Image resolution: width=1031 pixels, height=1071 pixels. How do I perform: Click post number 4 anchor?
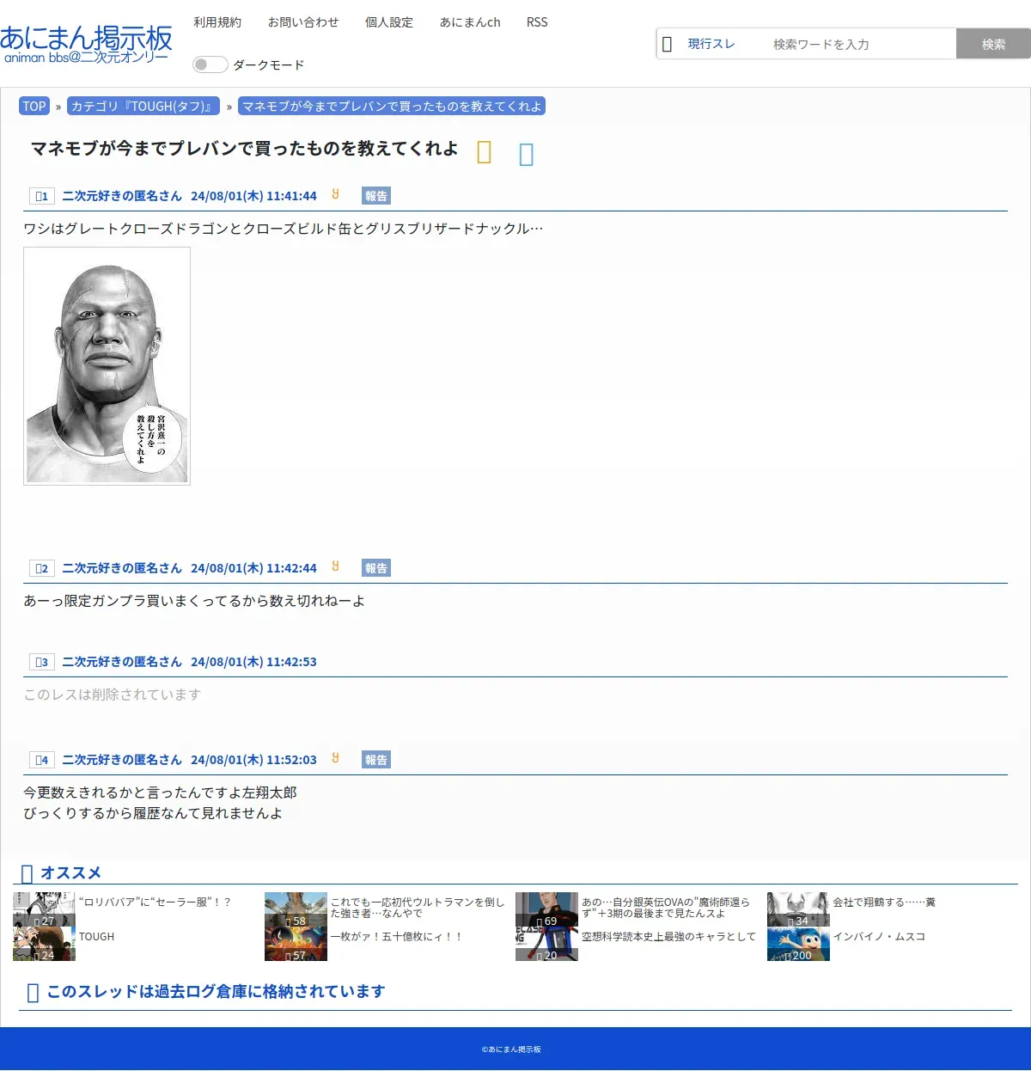pyautogui.click(x=42, y=760)
